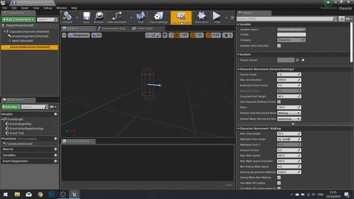Set grid snap value 100
This screenshot has width=354, height=199.
[x=184, y=35]
